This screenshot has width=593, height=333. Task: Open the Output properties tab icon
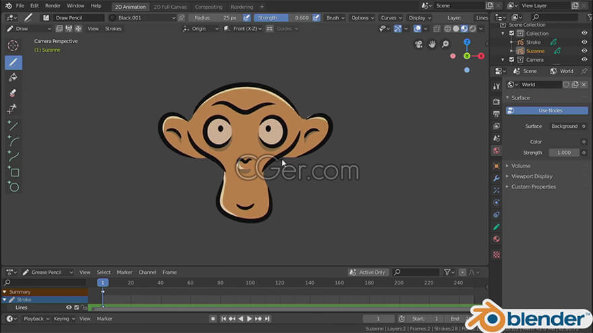click(497, 114)
